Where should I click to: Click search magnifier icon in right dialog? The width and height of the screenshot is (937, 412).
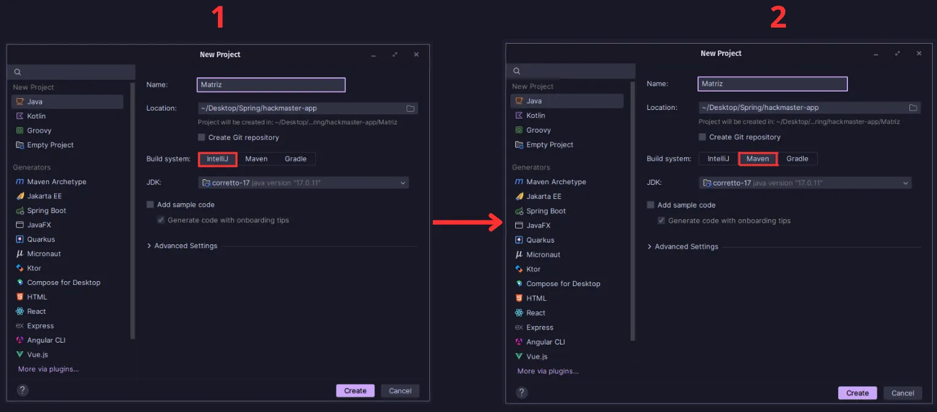pyautogui.click(x=517, y=71)
